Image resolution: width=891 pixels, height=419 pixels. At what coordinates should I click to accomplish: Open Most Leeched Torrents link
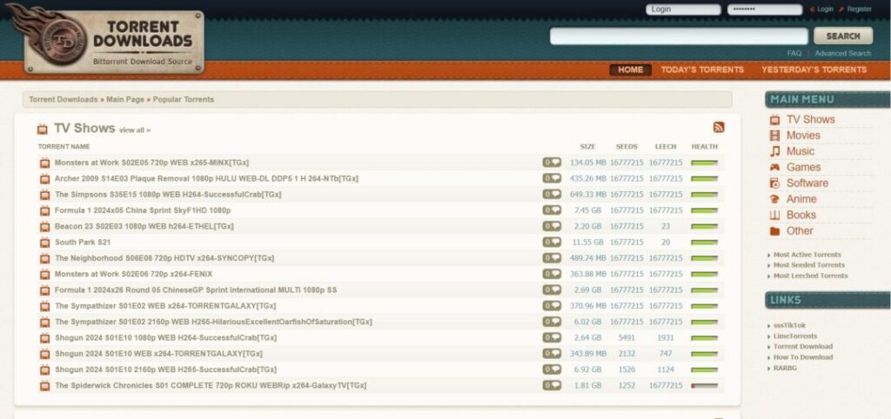[810, 276]
